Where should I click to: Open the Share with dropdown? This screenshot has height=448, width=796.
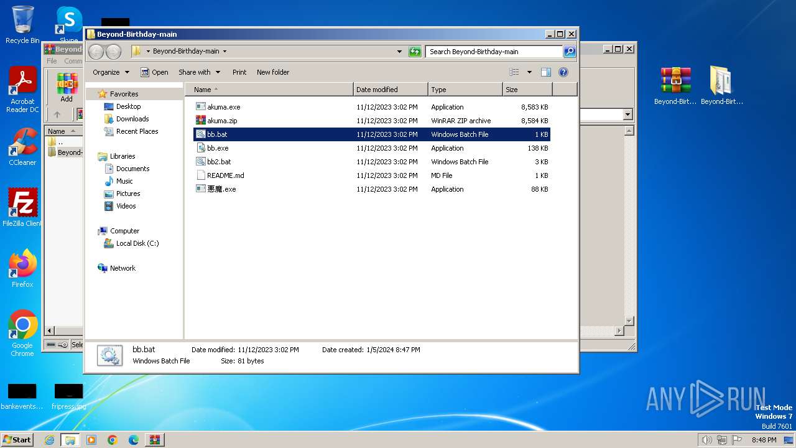[x=199, y=72]
